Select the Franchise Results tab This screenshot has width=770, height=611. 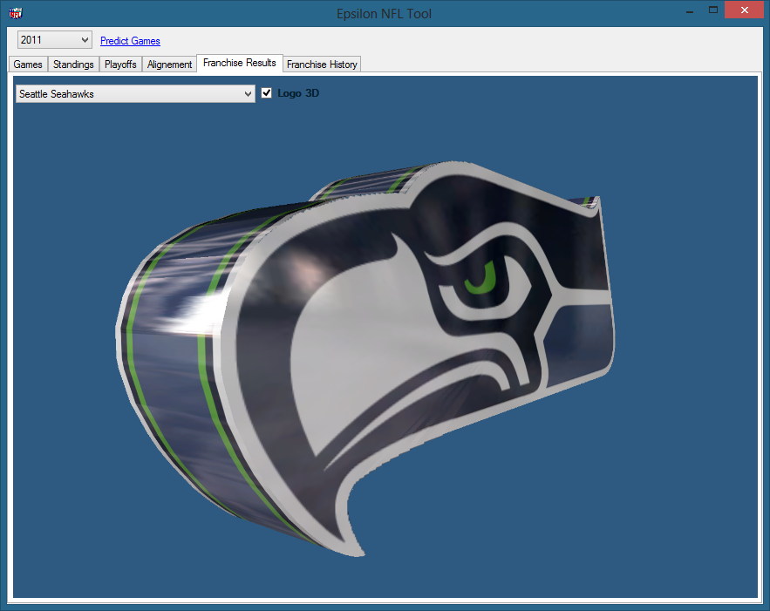click(239, 63)
